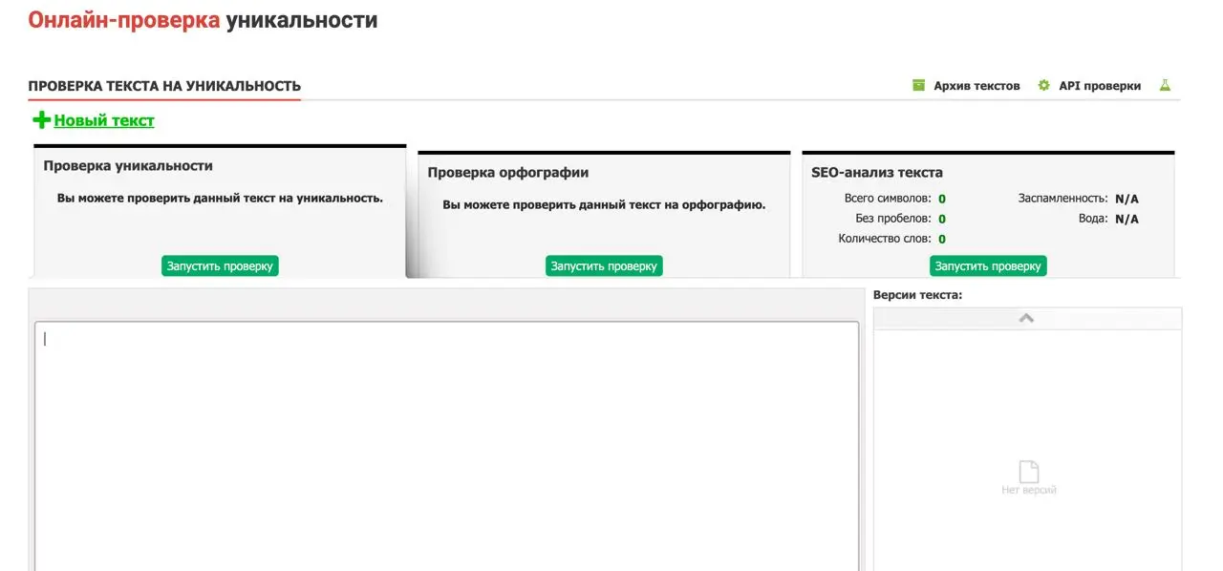Click the archive box icon beside Архив текстов
This screenshot has height=571, width=1223.
coord(918,85)
